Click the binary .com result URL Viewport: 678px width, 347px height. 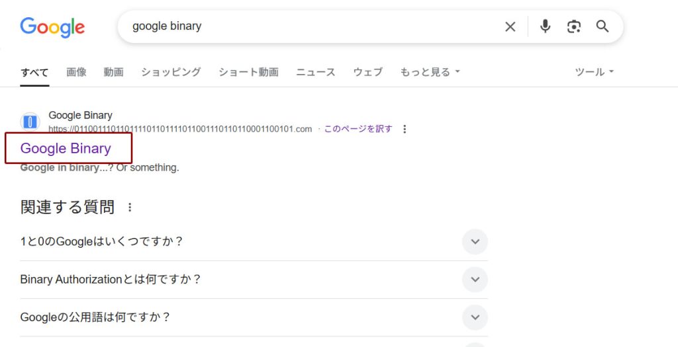pos(180,129)
